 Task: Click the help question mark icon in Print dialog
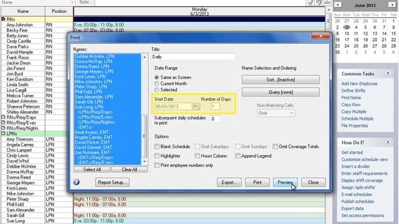(76, 182)
